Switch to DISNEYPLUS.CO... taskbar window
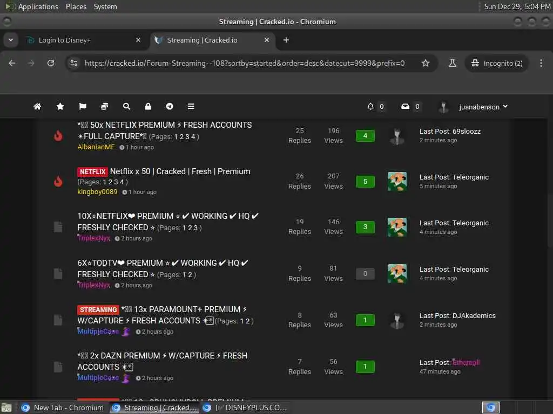Screen dimensions: 553x414 pyautogui.click(x=245, y=408)
